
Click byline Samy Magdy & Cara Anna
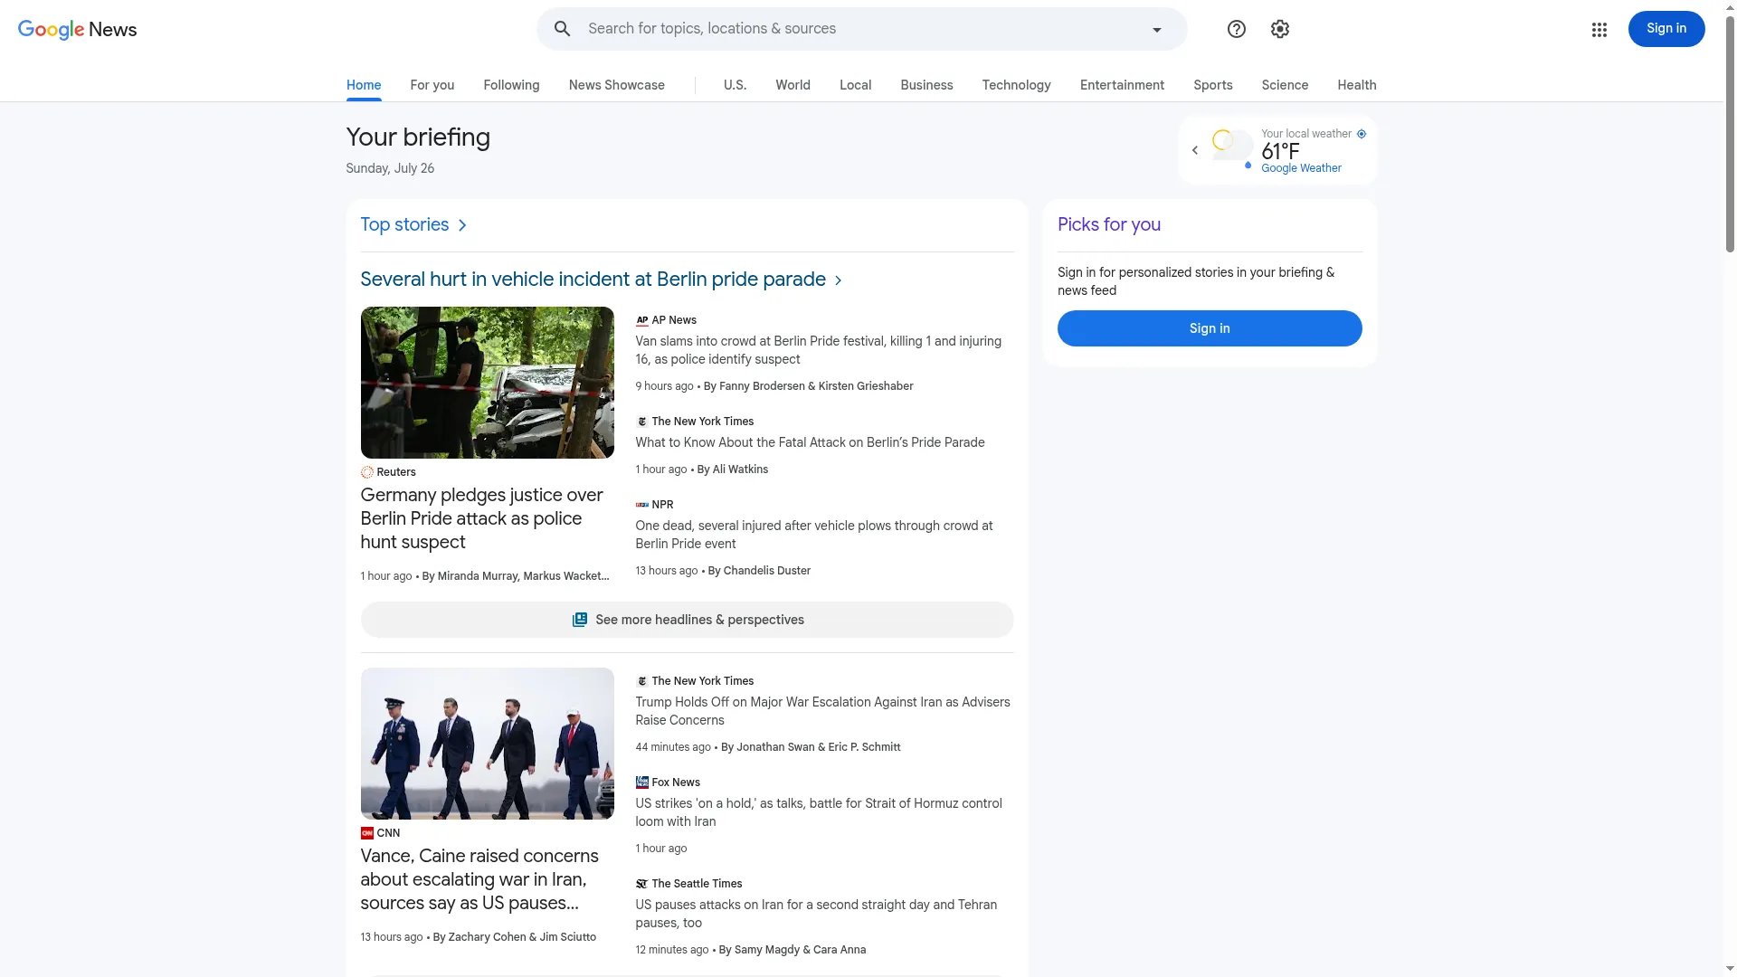pos(793,950)
